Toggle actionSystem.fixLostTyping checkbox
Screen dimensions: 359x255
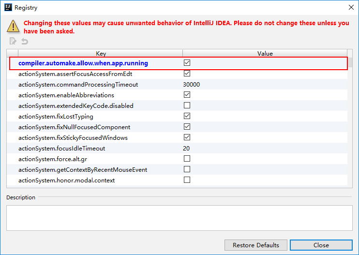click(187, 116)
